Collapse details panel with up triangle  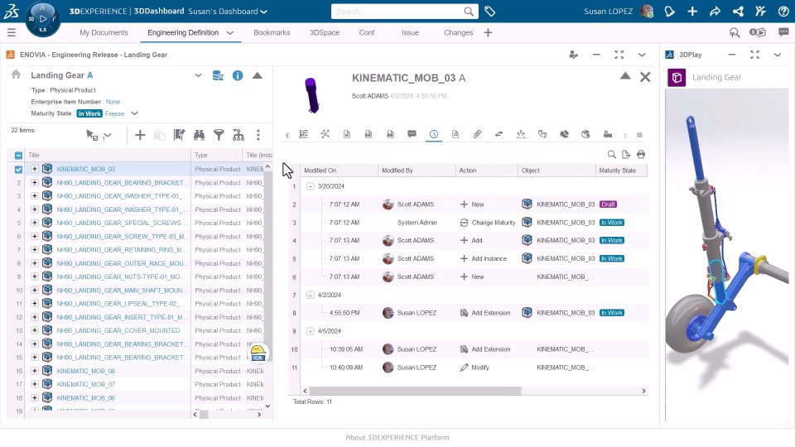pos(625,76)
